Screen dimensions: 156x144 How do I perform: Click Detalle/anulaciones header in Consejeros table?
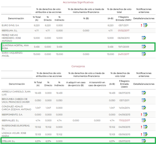(x=144, y=84)
